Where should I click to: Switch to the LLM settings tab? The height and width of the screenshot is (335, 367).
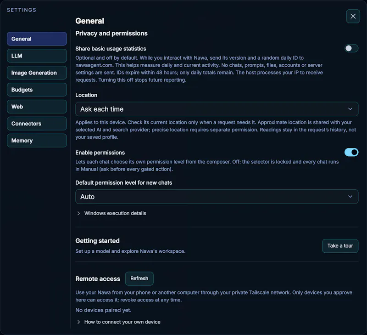point(37,56)
